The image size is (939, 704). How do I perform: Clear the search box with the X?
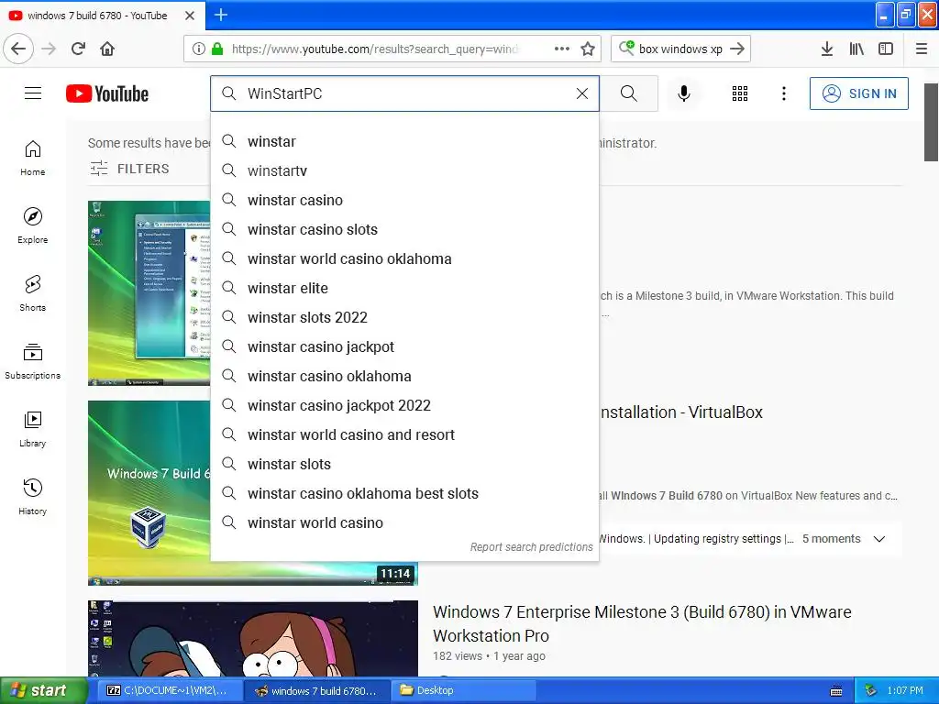click(582, 93)
